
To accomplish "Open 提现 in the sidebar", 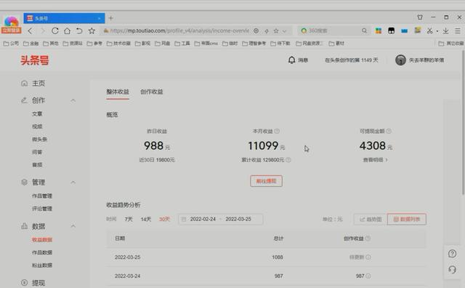I will point(39,283).
